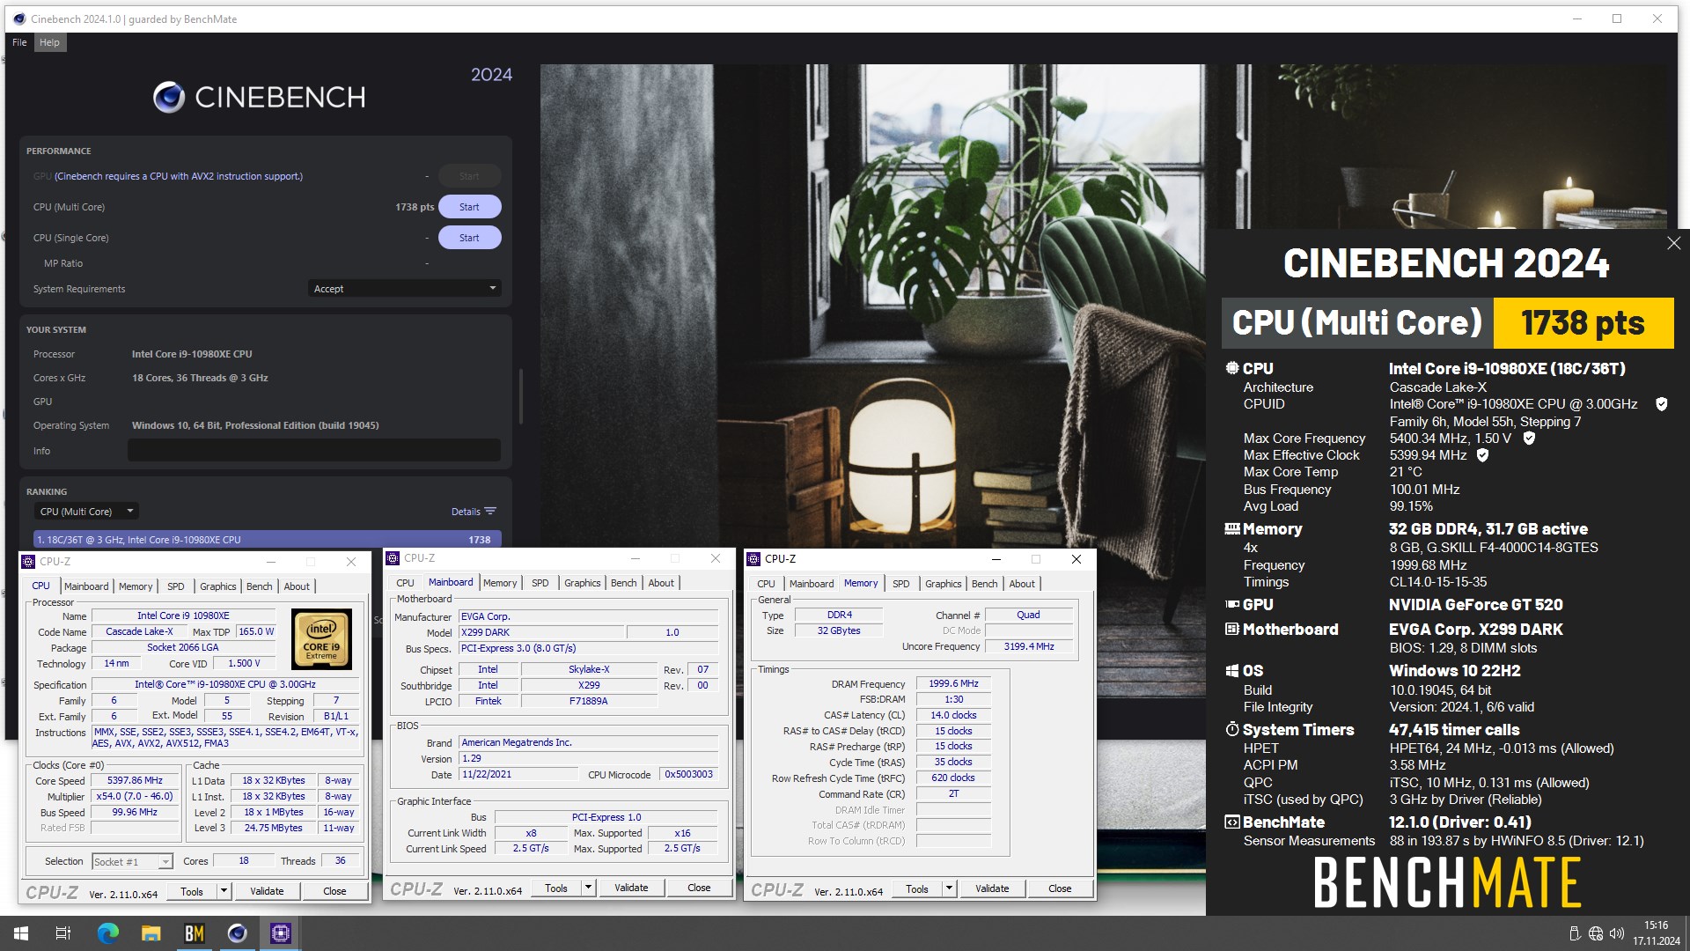
Task: Click the Memory Type DDR4 field
Action: [840, 615]
